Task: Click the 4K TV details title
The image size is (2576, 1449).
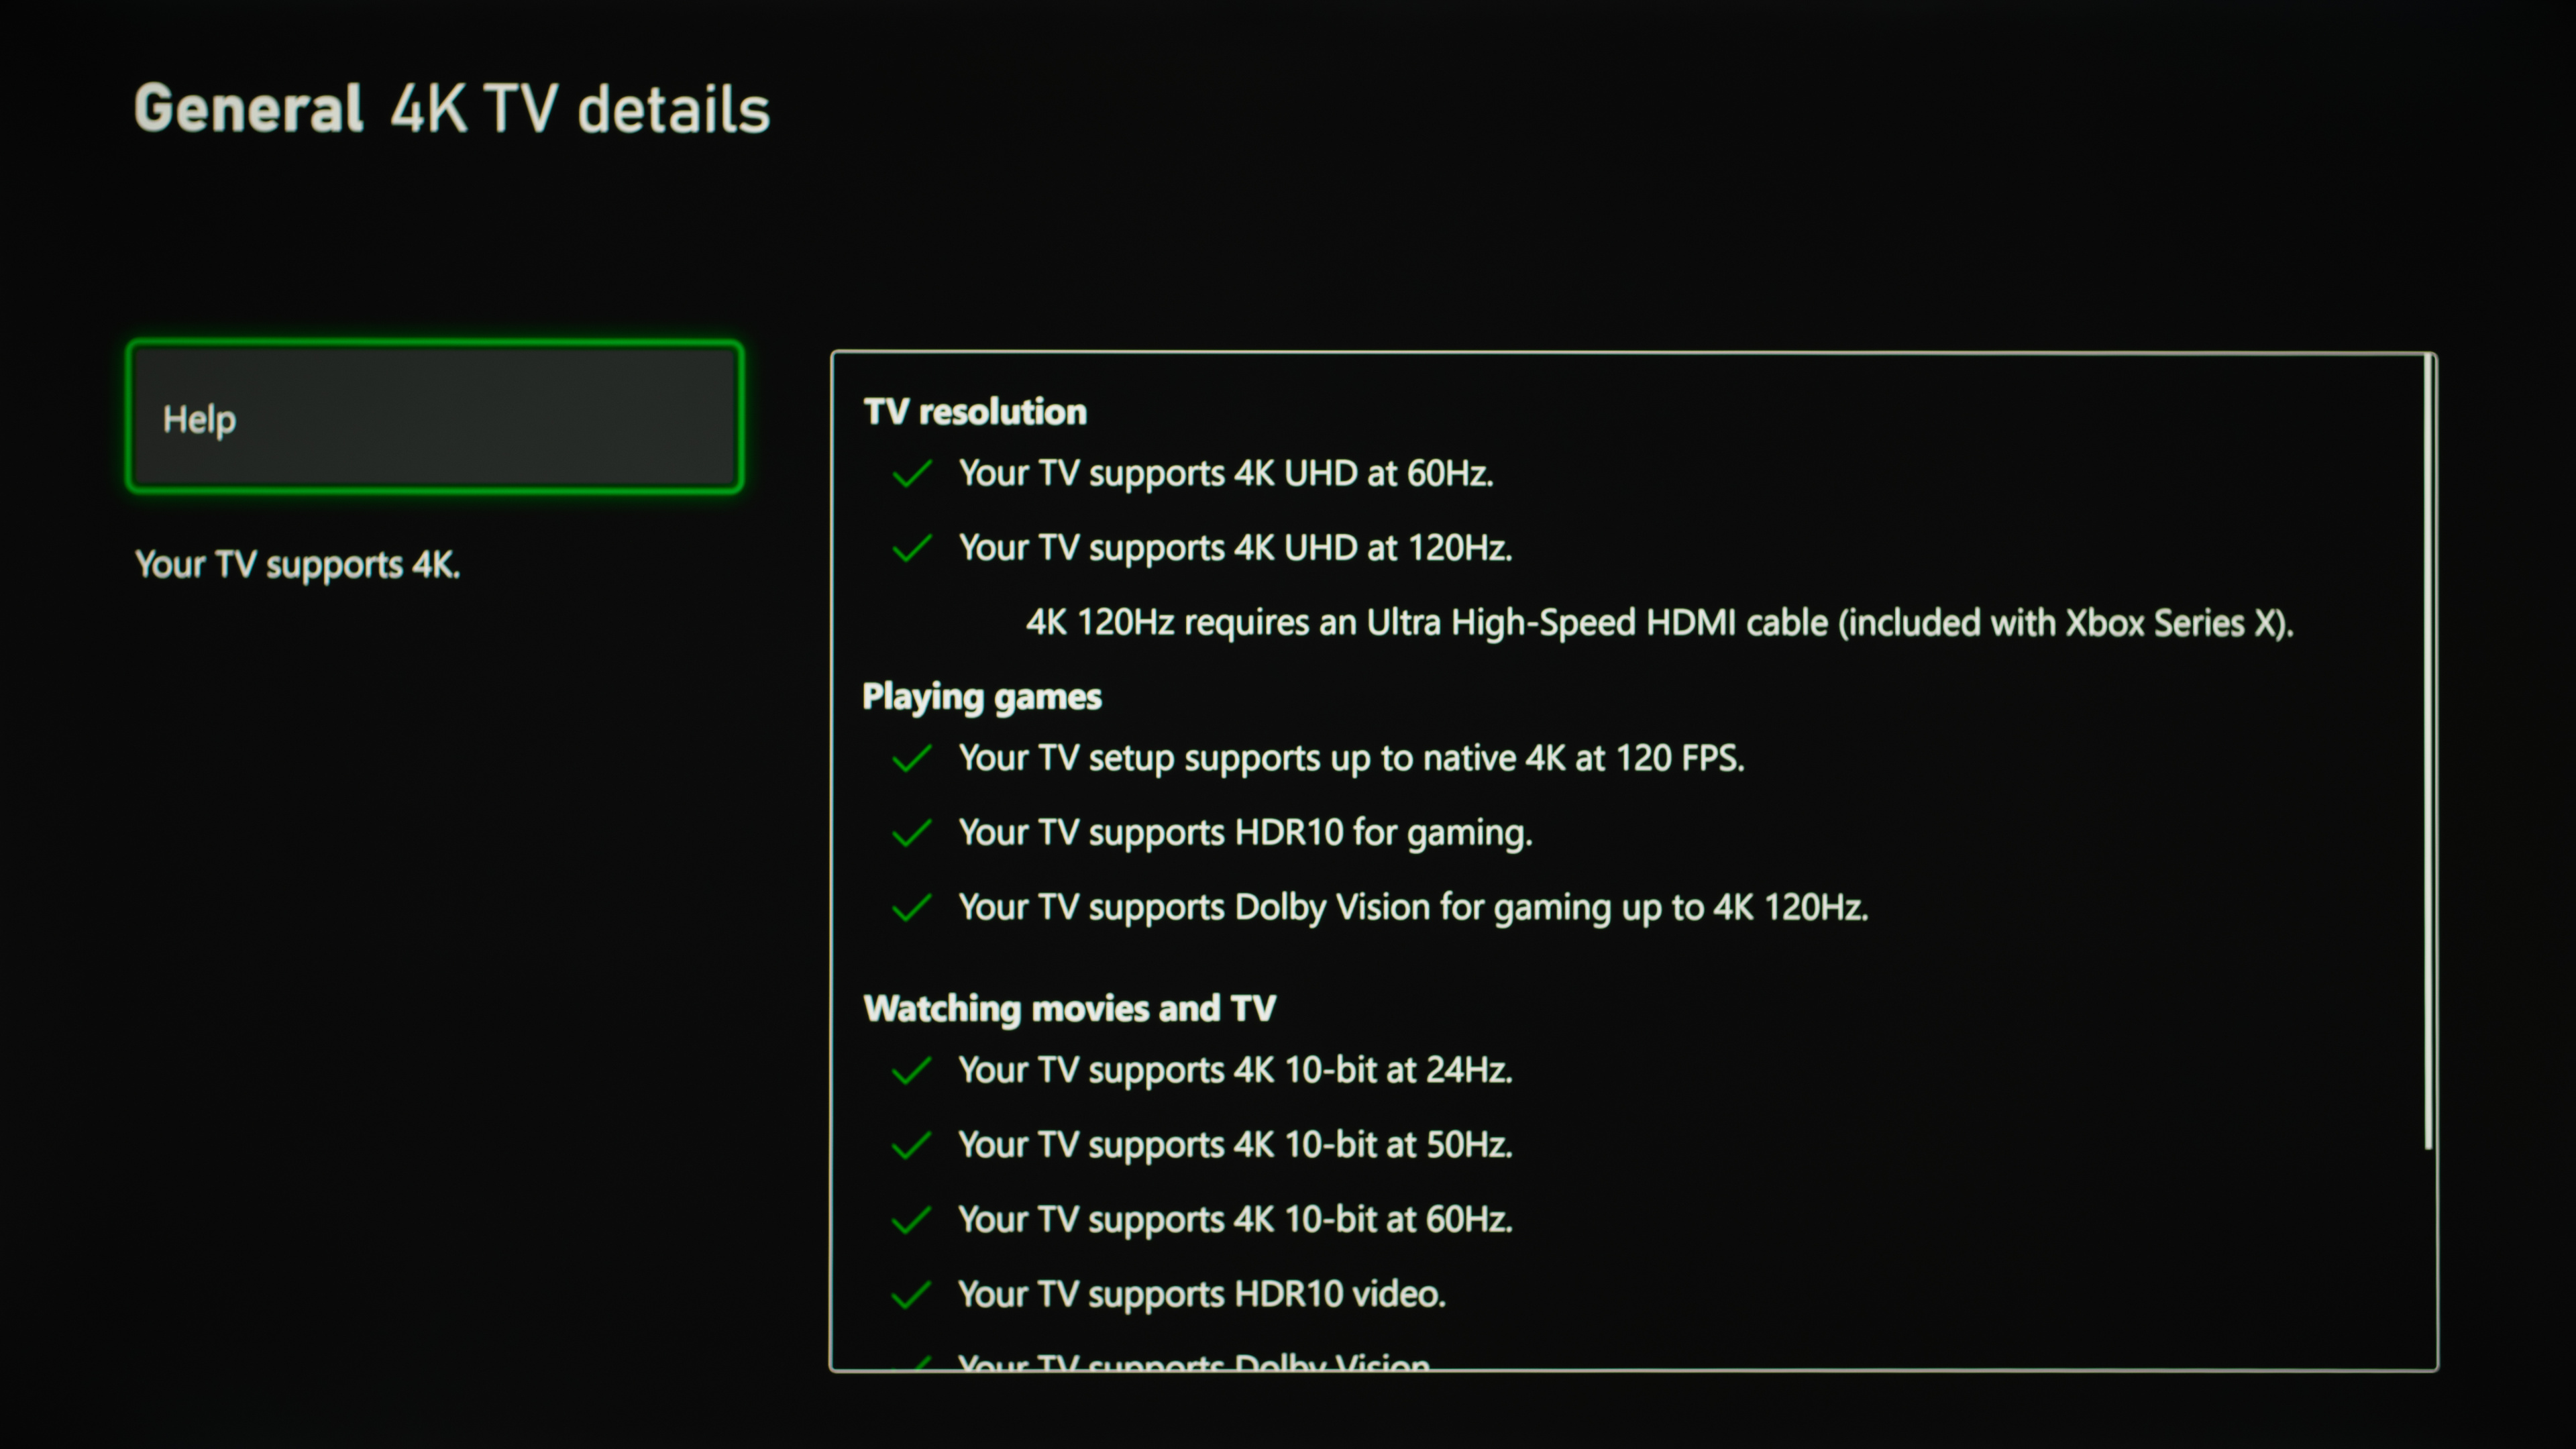Action: coord(580,109)
